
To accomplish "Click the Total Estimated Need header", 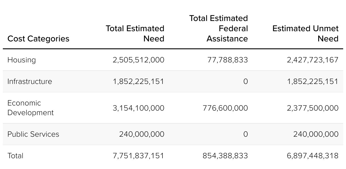I will (135, 33).
